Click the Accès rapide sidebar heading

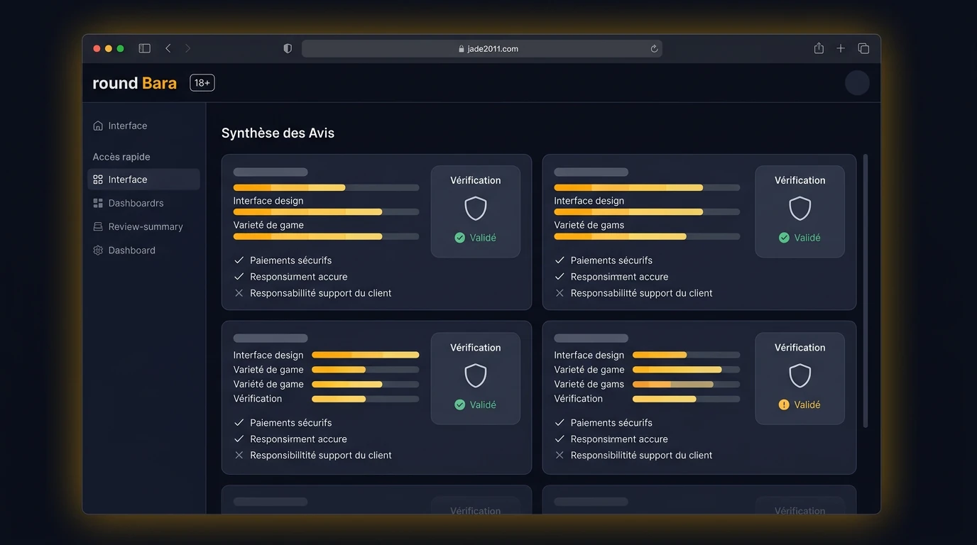(121, 157)
